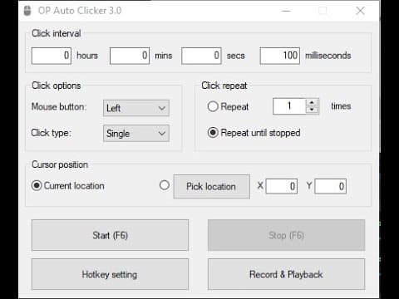Choose the Current location radio button
The image size is (399, 299).
tap(37, 185)
